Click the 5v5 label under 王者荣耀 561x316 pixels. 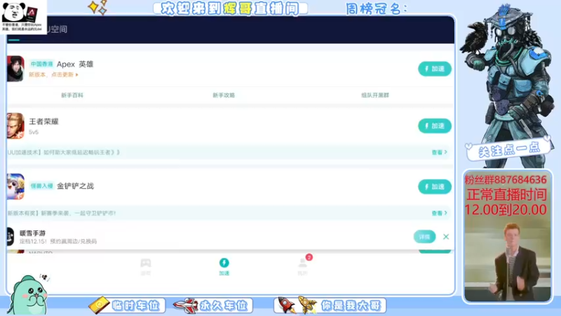click(33, 132)
